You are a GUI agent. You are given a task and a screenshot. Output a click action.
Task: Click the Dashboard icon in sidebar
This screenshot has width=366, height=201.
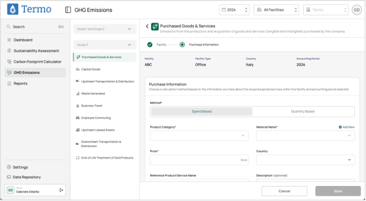click(9, 40)
